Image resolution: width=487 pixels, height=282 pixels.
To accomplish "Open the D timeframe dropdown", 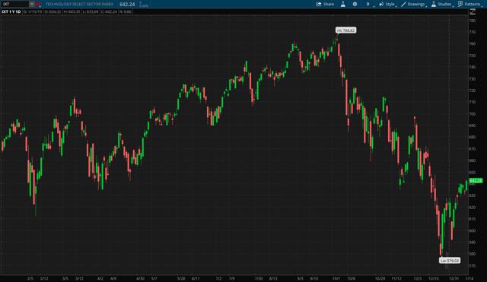I will 368,4.
